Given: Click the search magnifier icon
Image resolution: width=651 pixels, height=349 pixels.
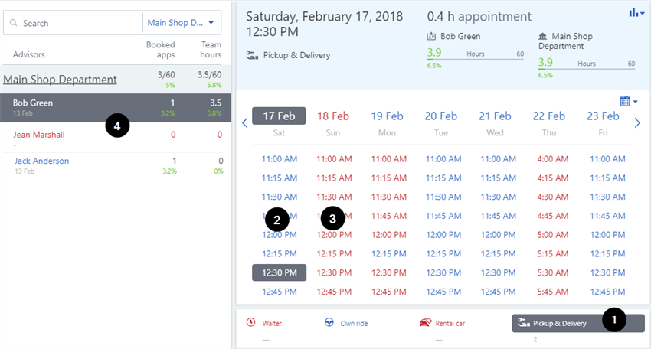Looking at the screenshot, I should click(14, 24).
